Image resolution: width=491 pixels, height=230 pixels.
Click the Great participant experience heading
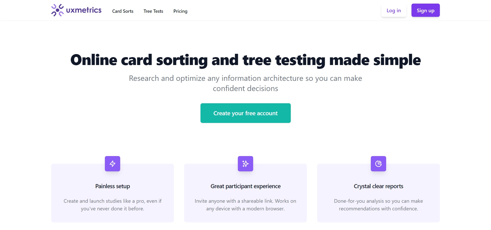coord(245,186)
